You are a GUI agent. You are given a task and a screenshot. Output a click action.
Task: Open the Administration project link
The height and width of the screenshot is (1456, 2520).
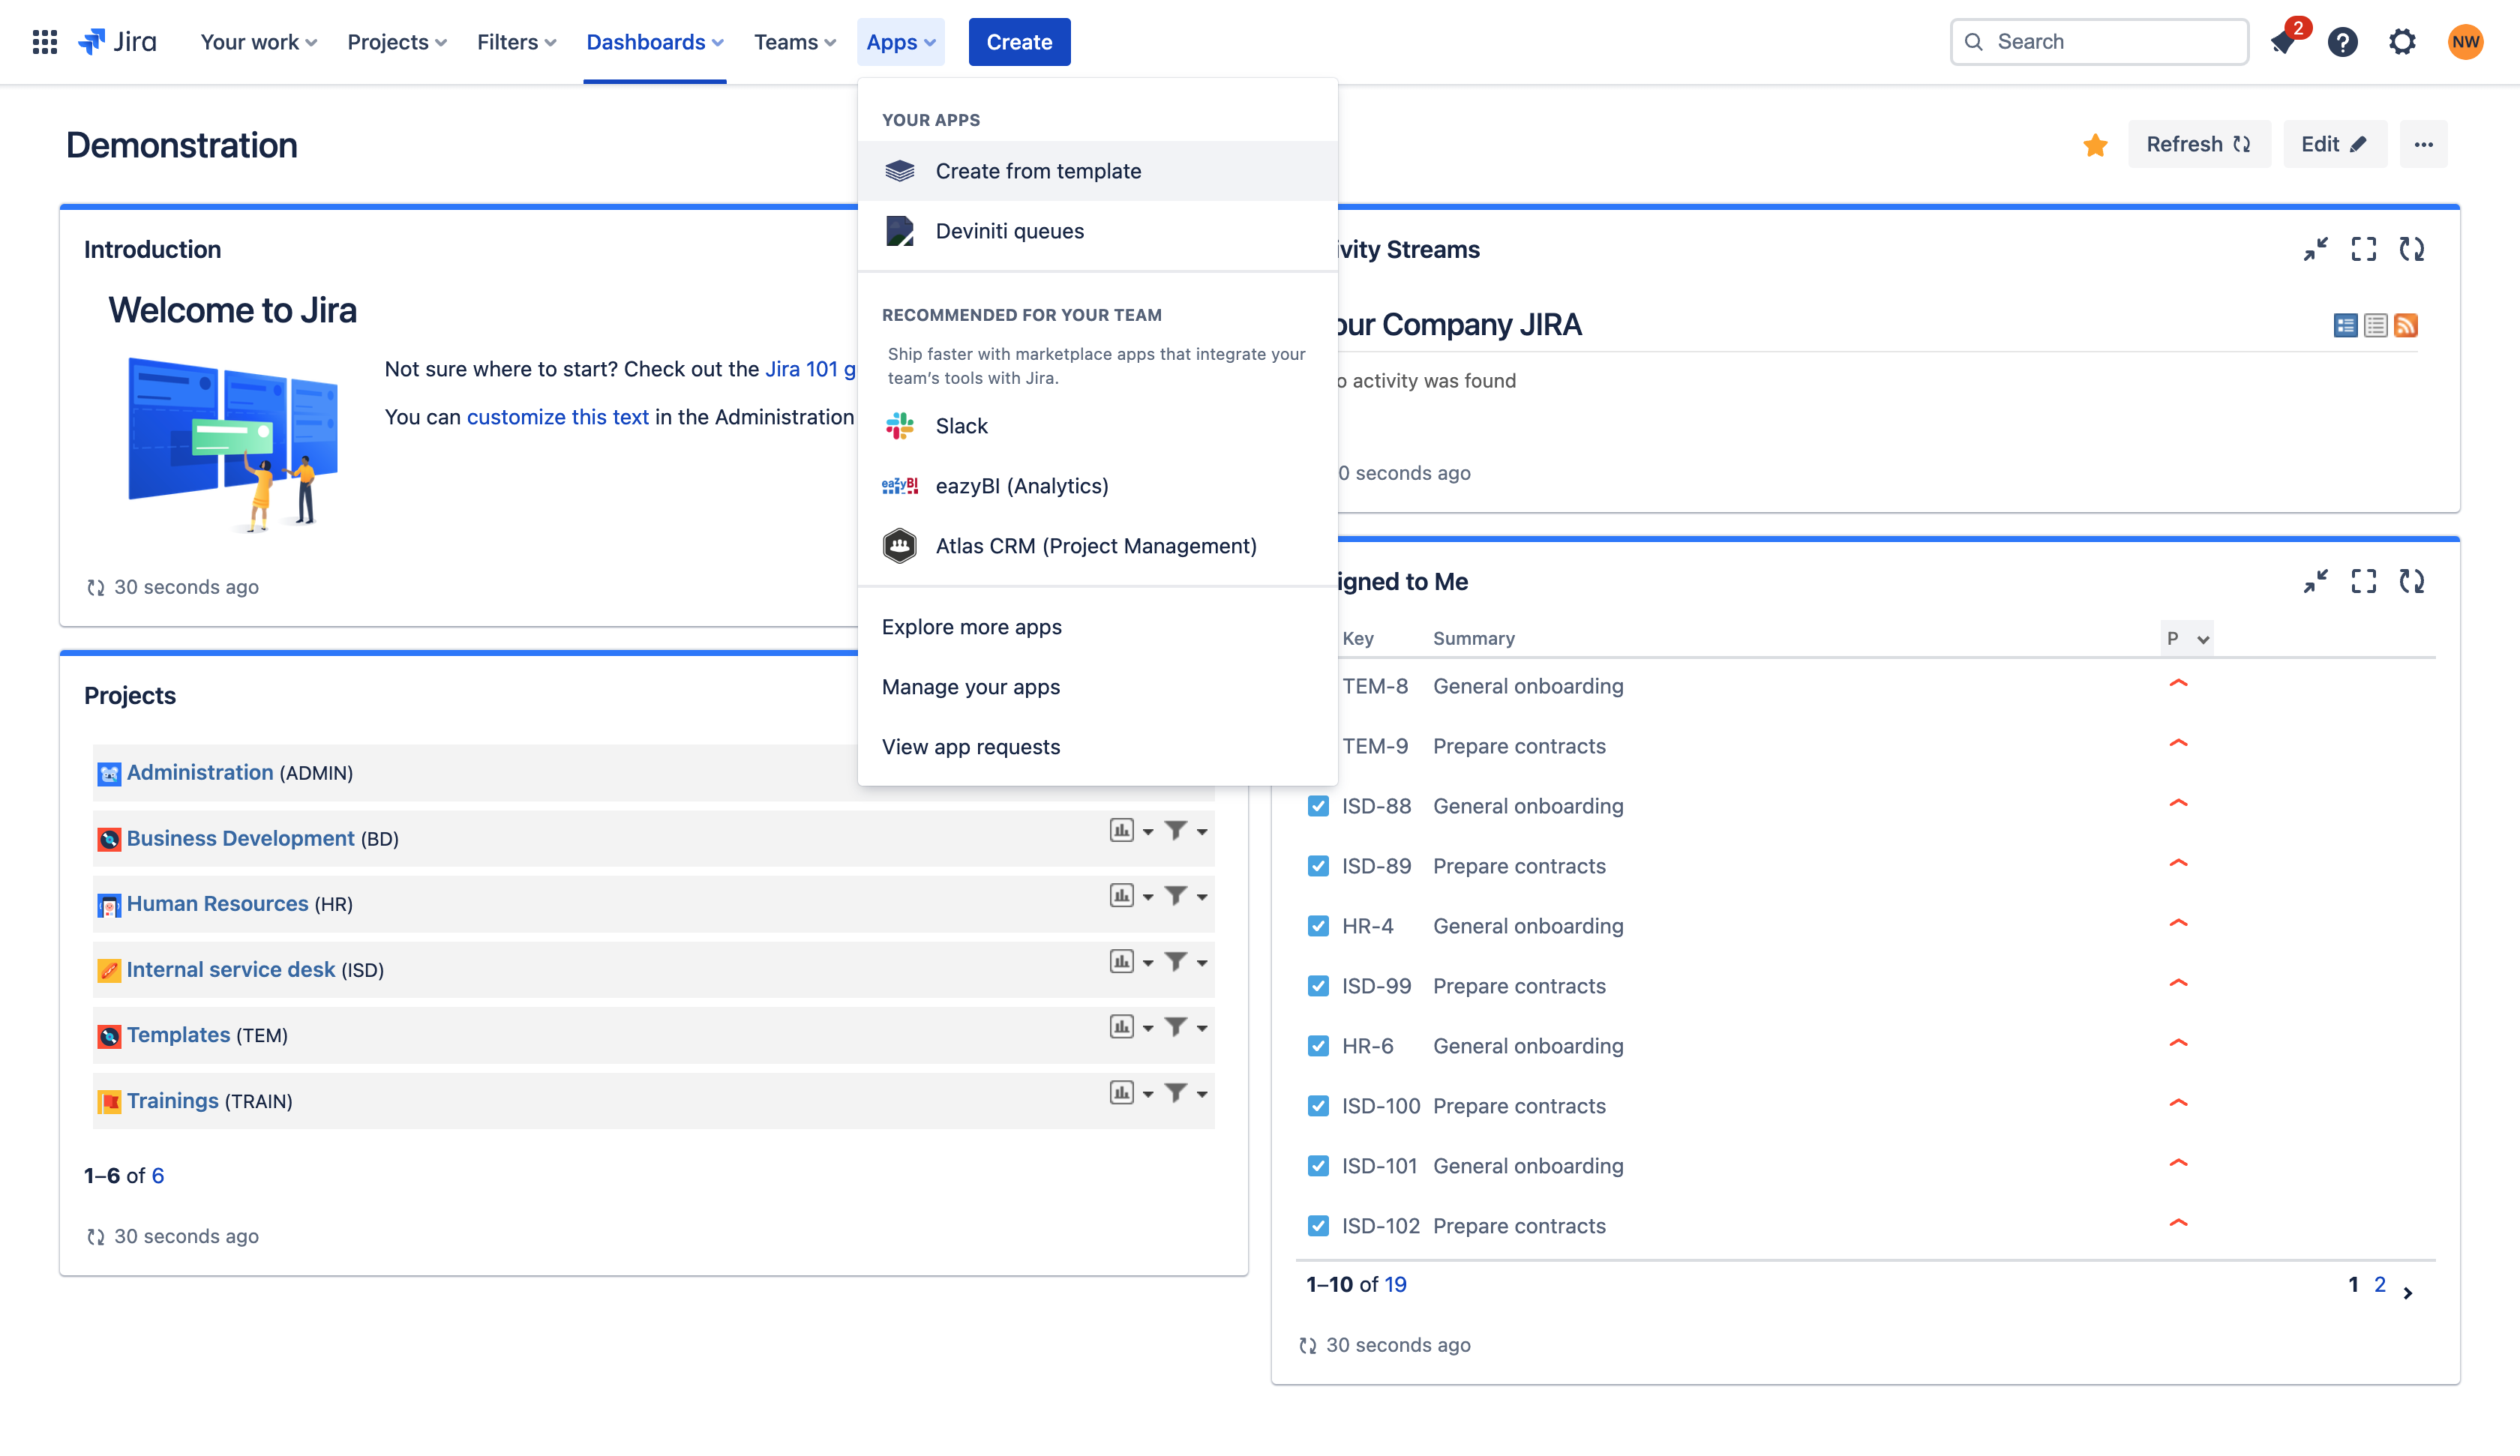coord(199,772)
